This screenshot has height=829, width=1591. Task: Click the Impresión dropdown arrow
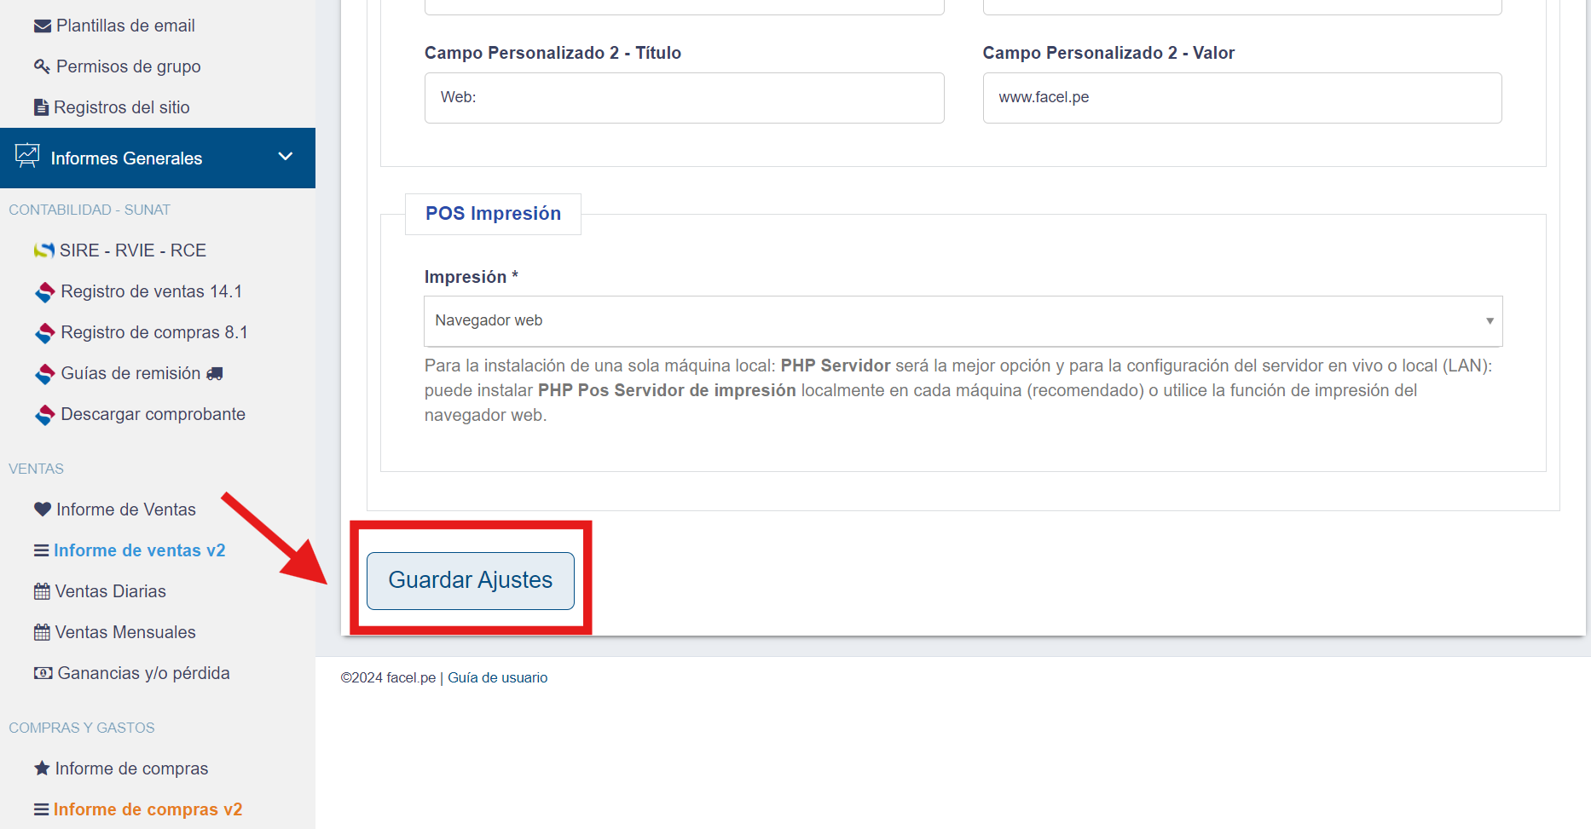click(x=1490, y=321)
